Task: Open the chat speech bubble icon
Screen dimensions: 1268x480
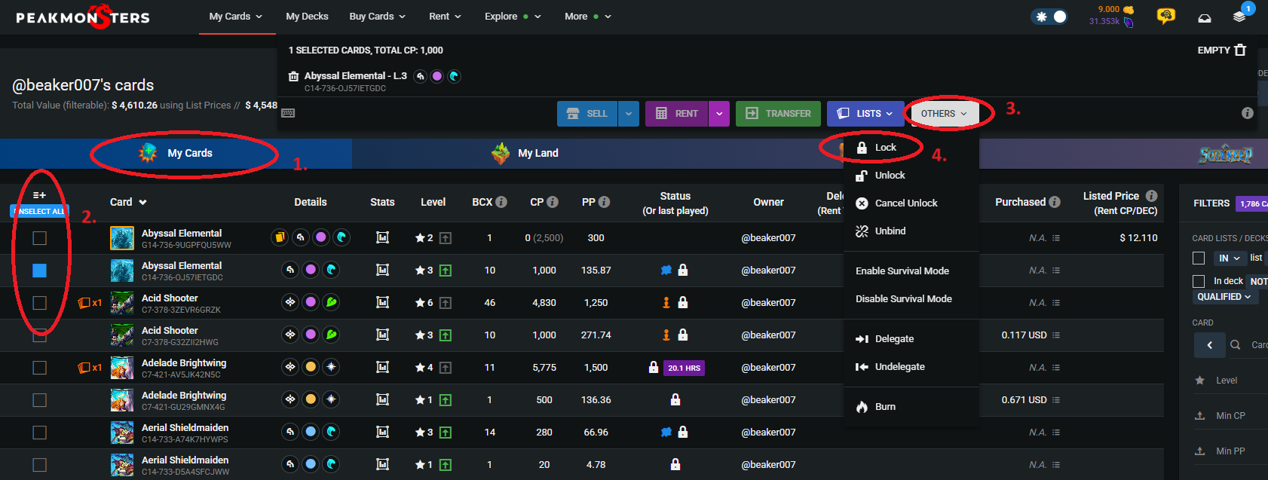Action: coord(1165,17)
